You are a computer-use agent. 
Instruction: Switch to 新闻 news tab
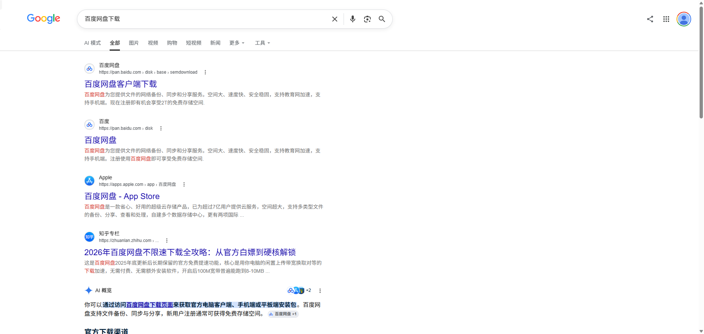(x=215, y=43)
